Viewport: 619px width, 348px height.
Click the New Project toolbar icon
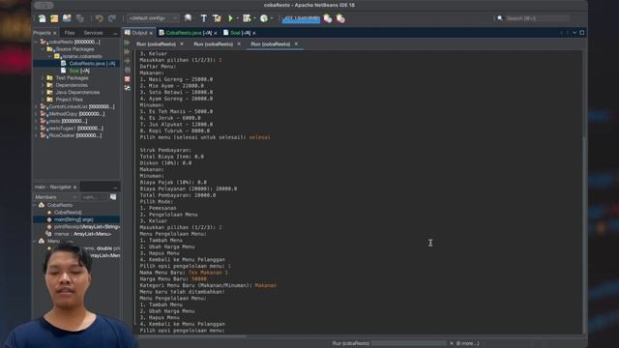coord(54,18)
